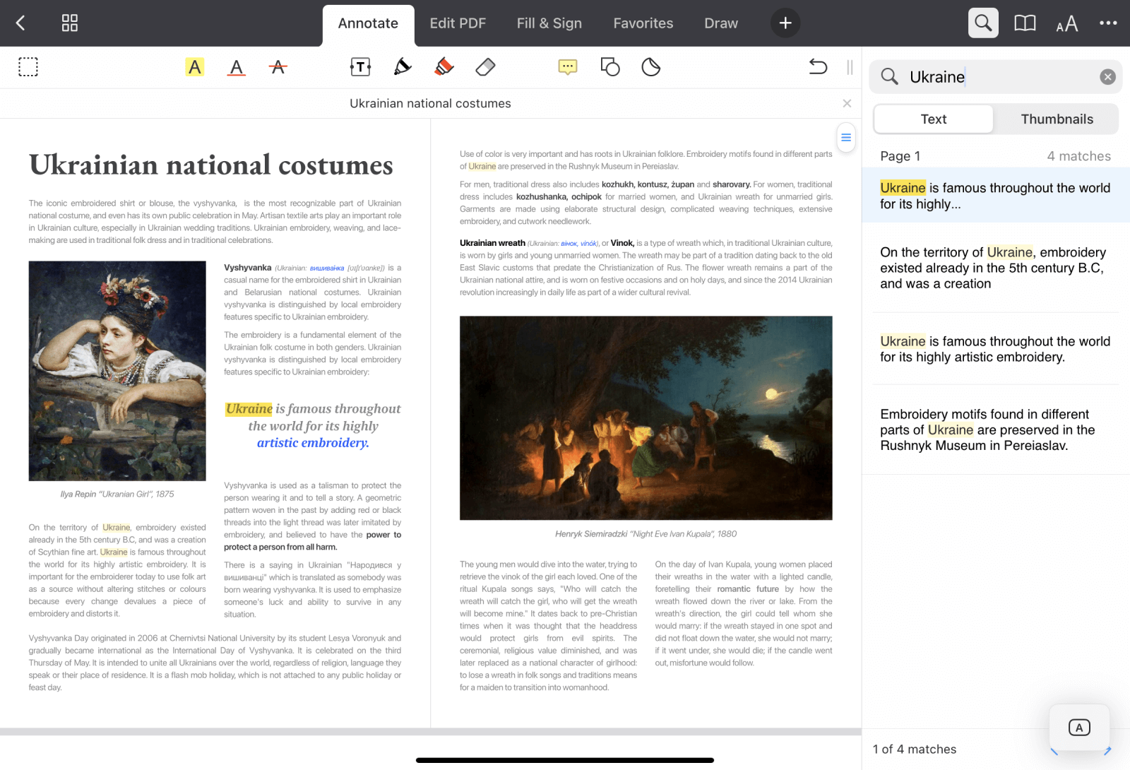Click the '1 of 4 matches' counter
Image resolution: width=1130 pixels, height=770 pixels.
[x=915, y=750]
